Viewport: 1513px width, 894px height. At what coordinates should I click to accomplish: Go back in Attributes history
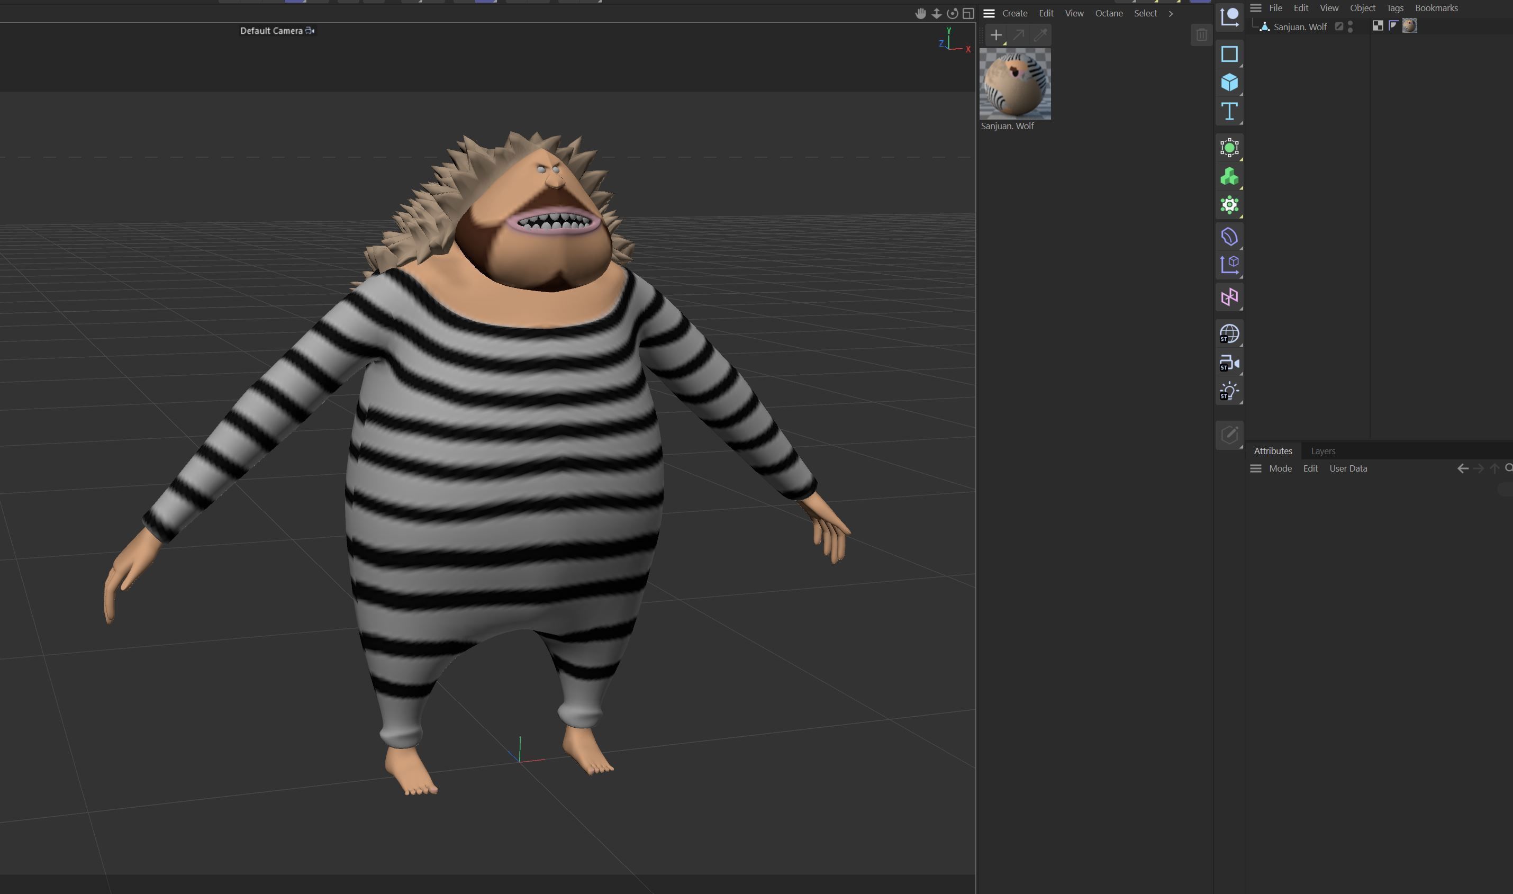pos(1462,468)
